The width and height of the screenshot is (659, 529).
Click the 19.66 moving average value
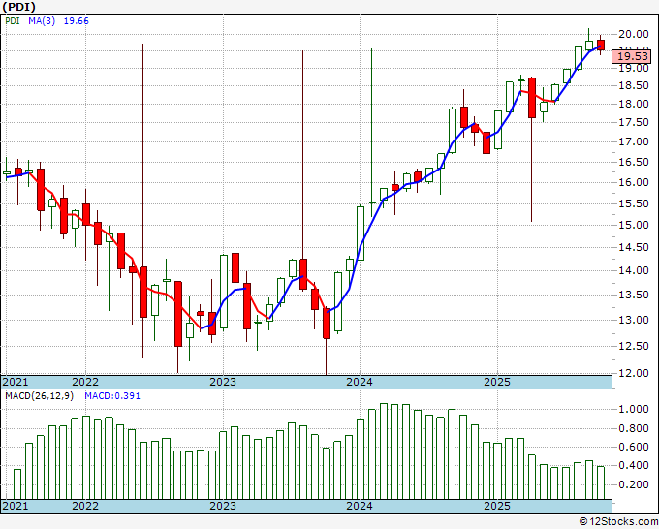pyautogui.click(x=76, y=20)
